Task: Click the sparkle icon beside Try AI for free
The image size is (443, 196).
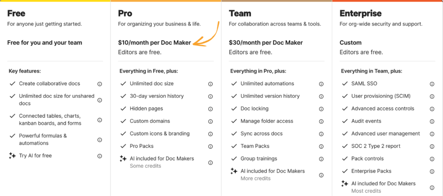Action: 12,156
